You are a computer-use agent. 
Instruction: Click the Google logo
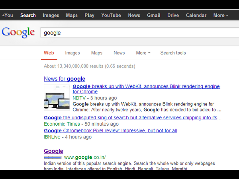(18, 33)
